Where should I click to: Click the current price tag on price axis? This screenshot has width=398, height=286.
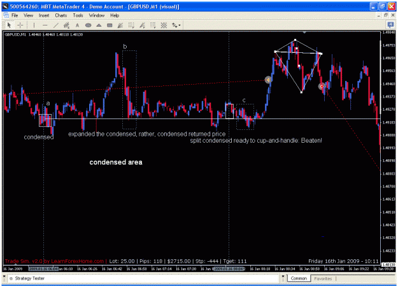[388, 264]
